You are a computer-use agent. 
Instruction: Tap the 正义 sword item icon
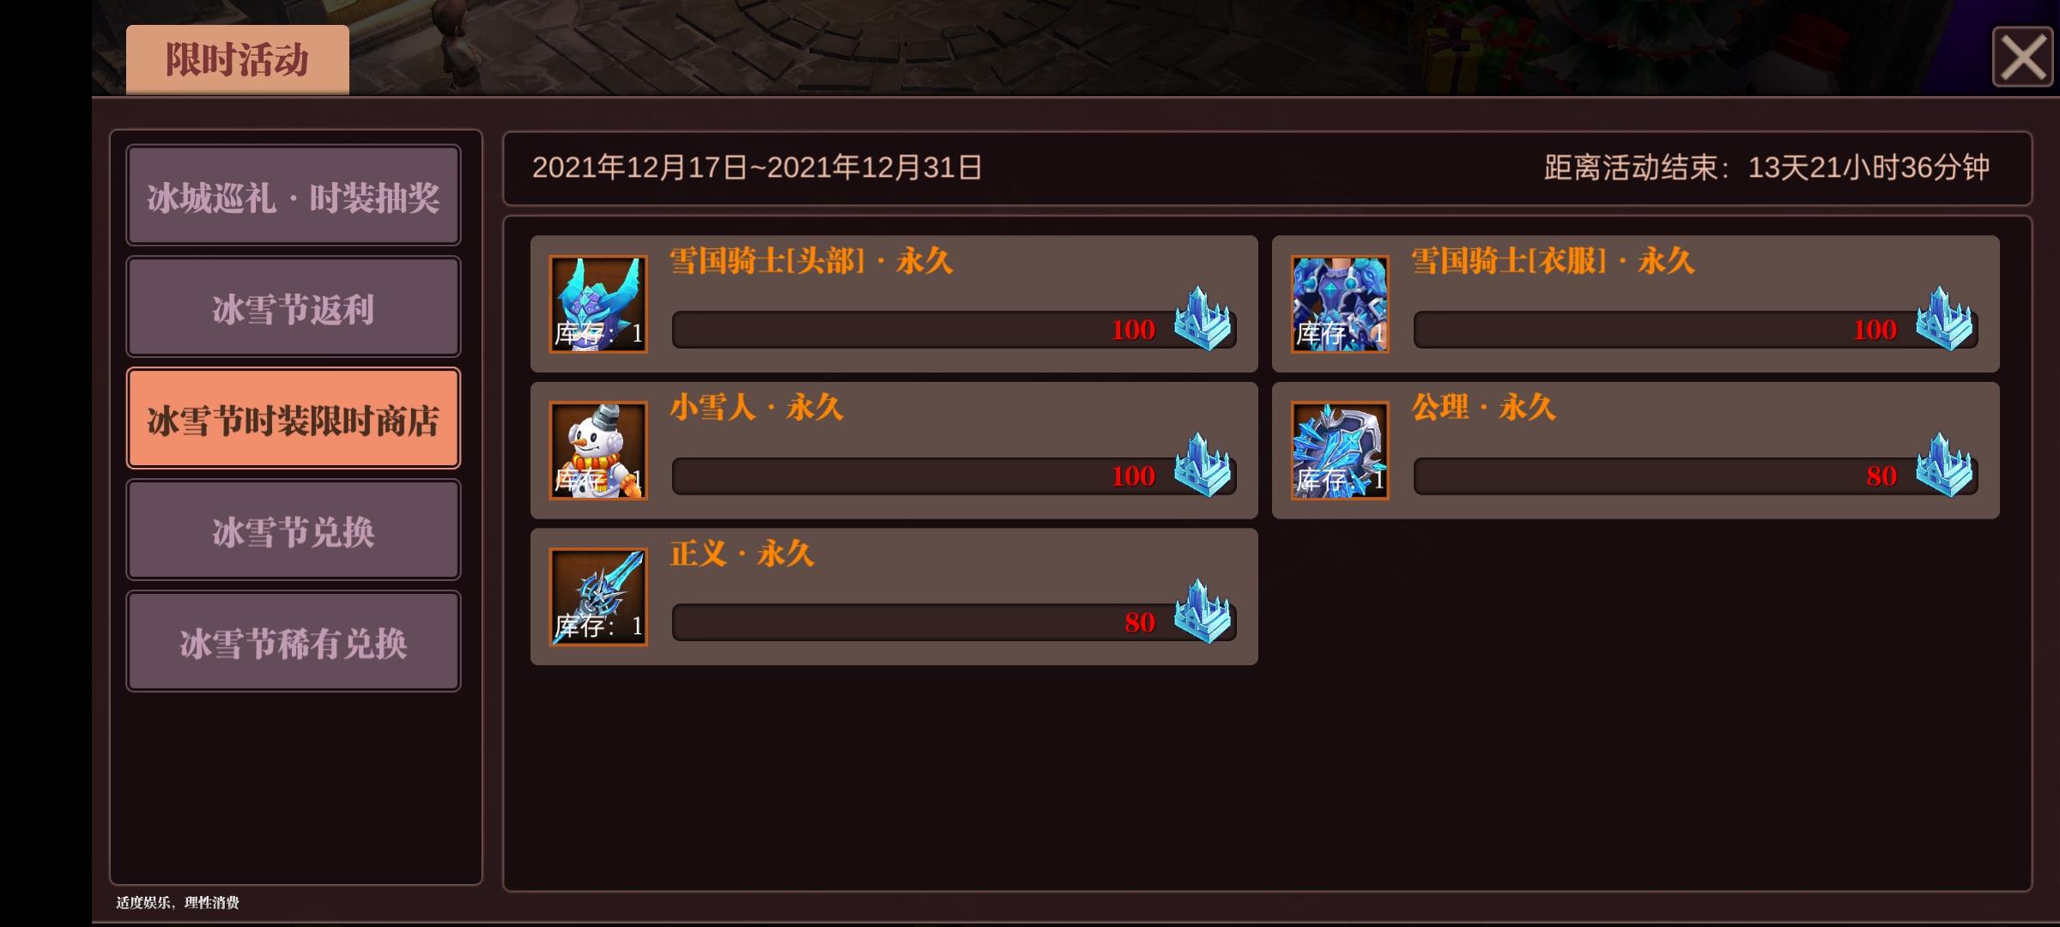click(598, 597)
